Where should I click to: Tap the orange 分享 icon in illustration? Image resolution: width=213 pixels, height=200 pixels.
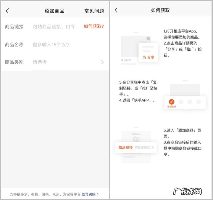pos(144,57)
